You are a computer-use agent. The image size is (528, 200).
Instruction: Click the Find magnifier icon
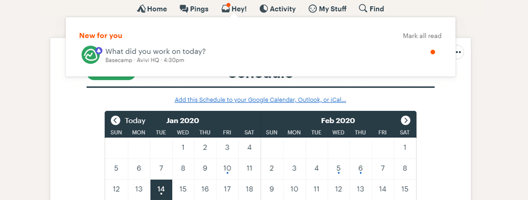tap(363, 8)
